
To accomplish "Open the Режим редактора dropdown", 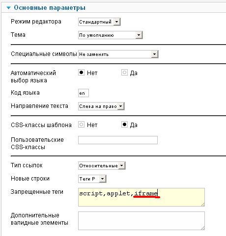I will coord(99,22).
